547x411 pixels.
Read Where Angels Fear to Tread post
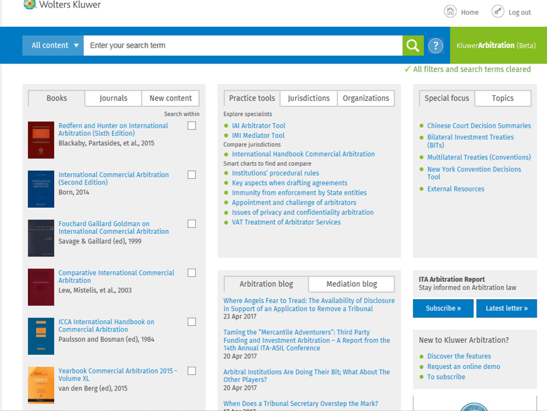pos(309,304)
